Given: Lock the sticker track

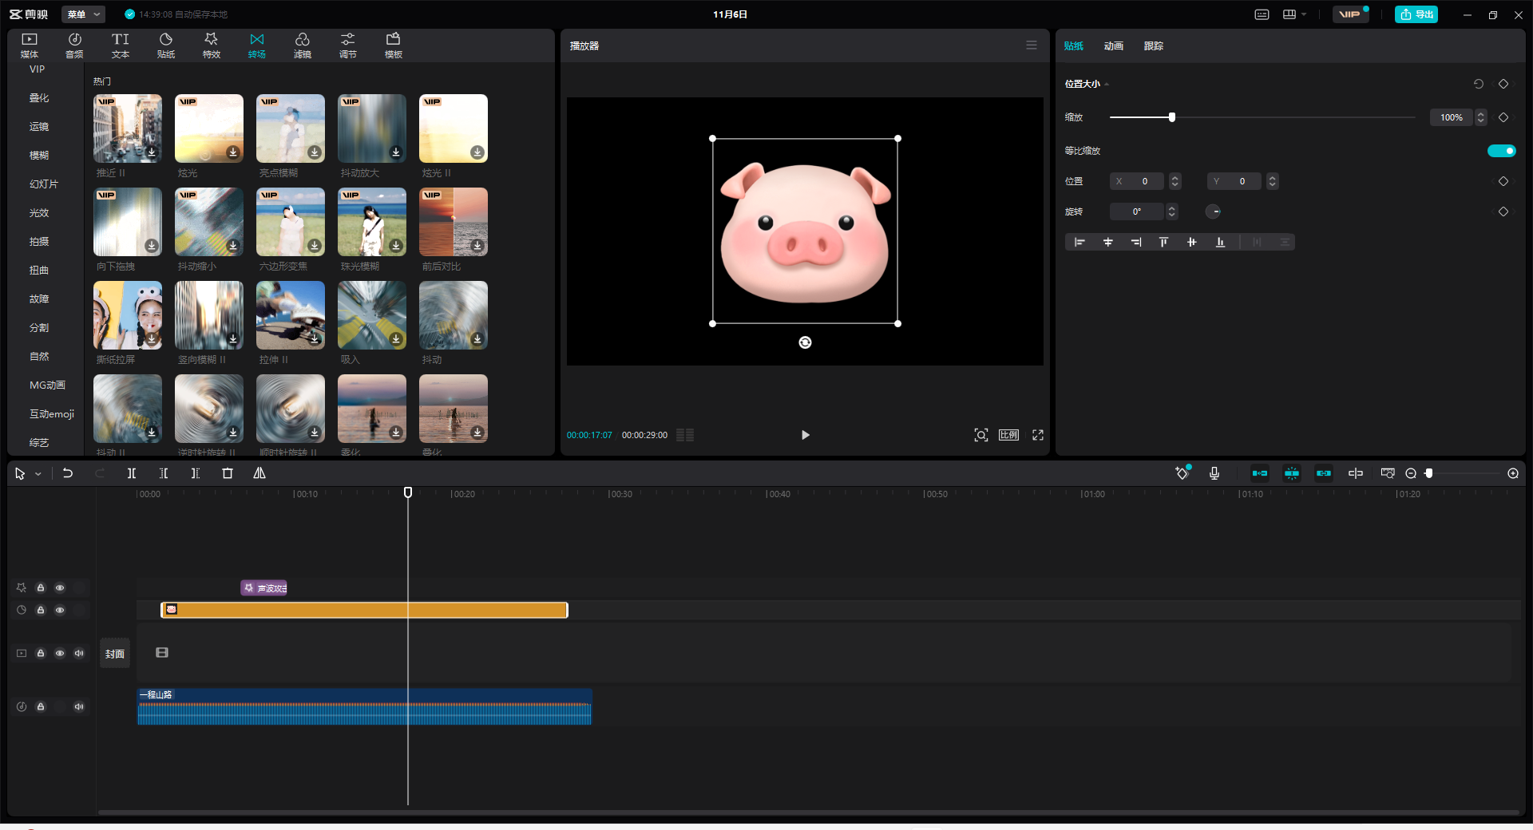Looking at the screenshot, I should coord(41,610).
